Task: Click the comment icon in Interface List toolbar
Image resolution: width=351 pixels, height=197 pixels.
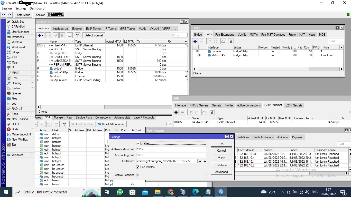Action: pos(70,35)
